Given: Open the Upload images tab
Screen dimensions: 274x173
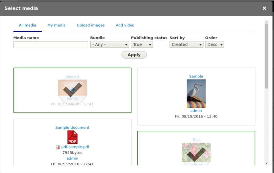Looking at the screenshot, I should pyautogui.click(x=91, y=25).
